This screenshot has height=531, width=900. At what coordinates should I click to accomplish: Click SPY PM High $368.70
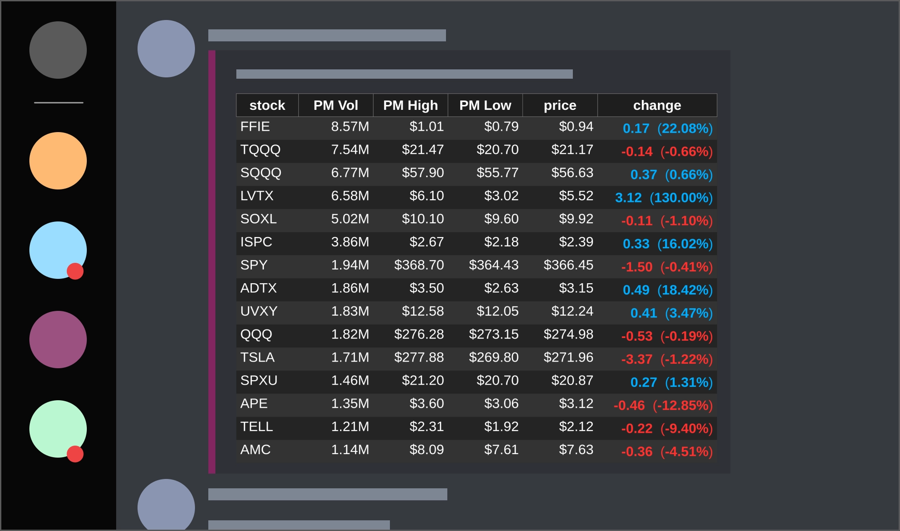[x=419, y=265]
